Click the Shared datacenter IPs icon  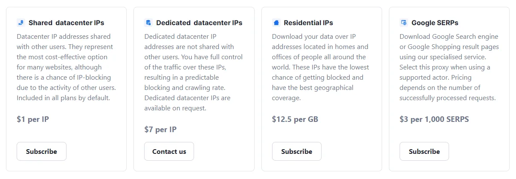[20, 23]
